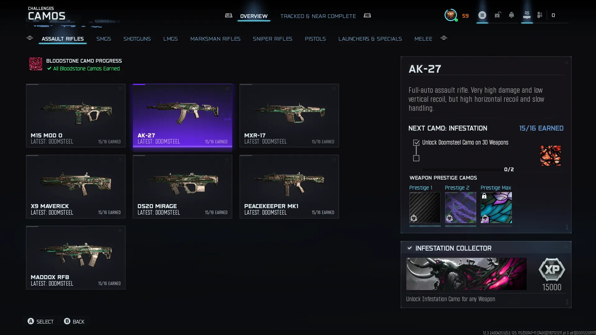Open the menu hamburger icon in header
The width and height of the screenshot is (596, 335).
point(482,15)
